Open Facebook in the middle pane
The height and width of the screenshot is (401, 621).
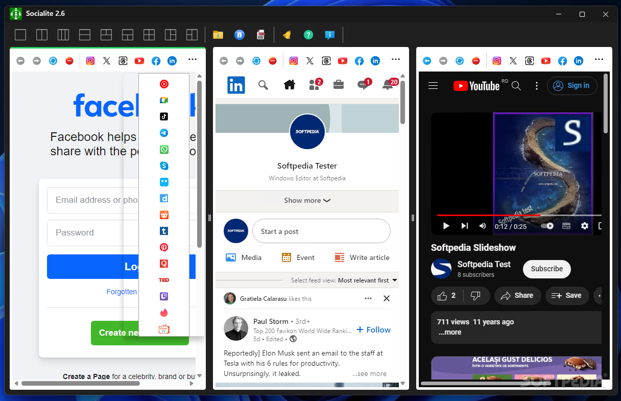pyautogui.click(x=359, y=61)
